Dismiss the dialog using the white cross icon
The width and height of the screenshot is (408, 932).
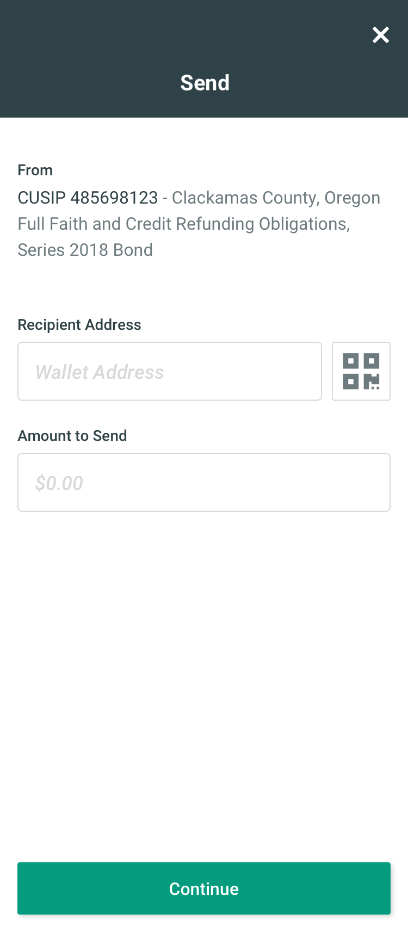(x=381, y=35)
